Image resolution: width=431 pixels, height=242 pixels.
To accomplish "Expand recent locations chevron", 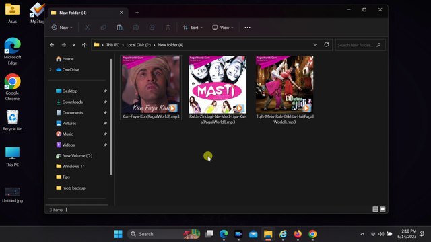I will tap(74, 45).
